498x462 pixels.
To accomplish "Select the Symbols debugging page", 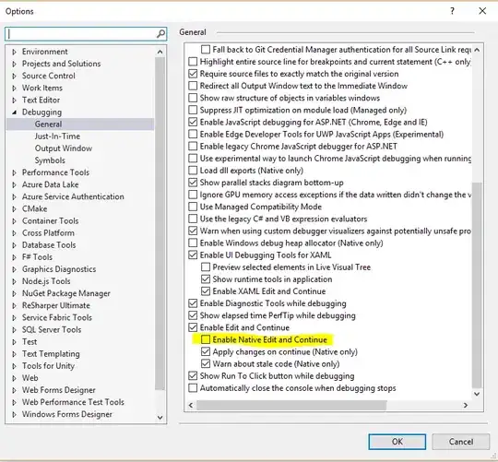I will click(x=50, y=160).
